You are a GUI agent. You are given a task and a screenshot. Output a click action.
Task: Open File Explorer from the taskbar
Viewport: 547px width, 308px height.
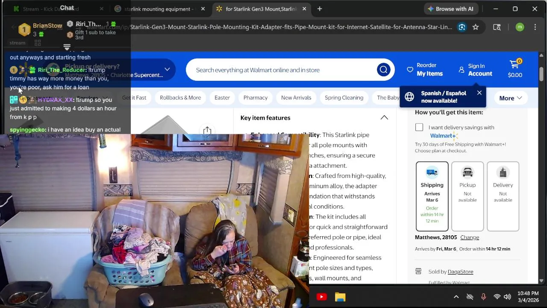pos(340,297)
